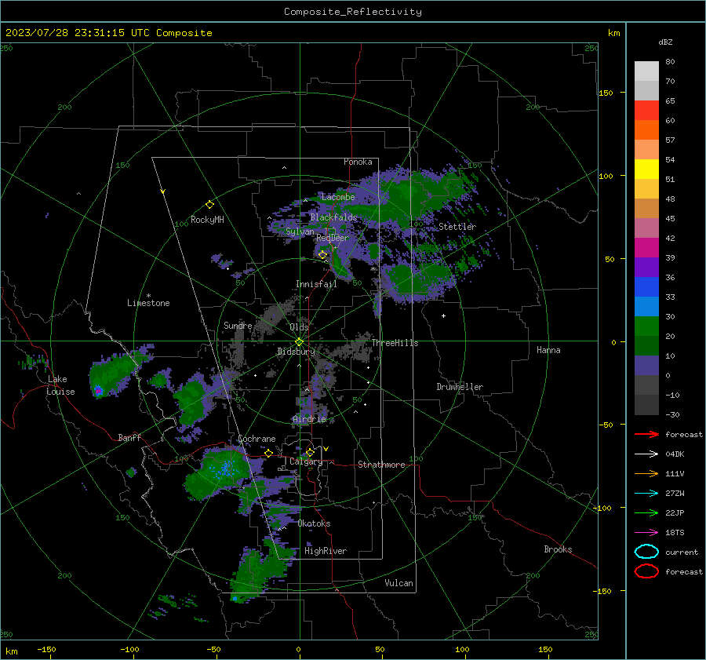Select the purple 10 dBZ swatch

pos(646,365)
